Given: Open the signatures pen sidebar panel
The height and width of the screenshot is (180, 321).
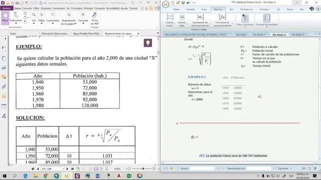Looking at the screenshot, I should pyautogui.click(x=4, y=116).
